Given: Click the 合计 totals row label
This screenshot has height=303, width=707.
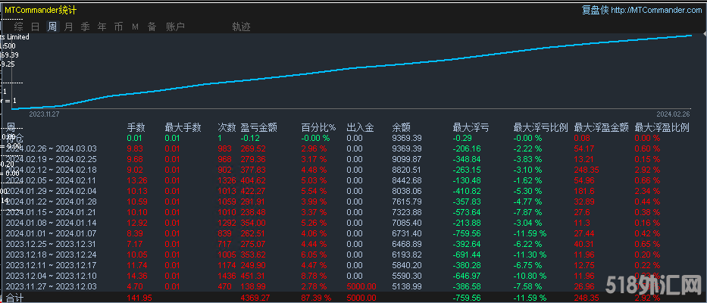Looking at the screenshot, I should (15, 298).
